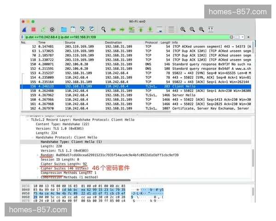Restart the current capture
The width and height of the screenshot is (276, 221).
43,29
